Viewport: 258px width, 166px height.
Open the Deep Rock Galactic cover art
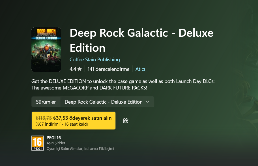pos(46,50)
